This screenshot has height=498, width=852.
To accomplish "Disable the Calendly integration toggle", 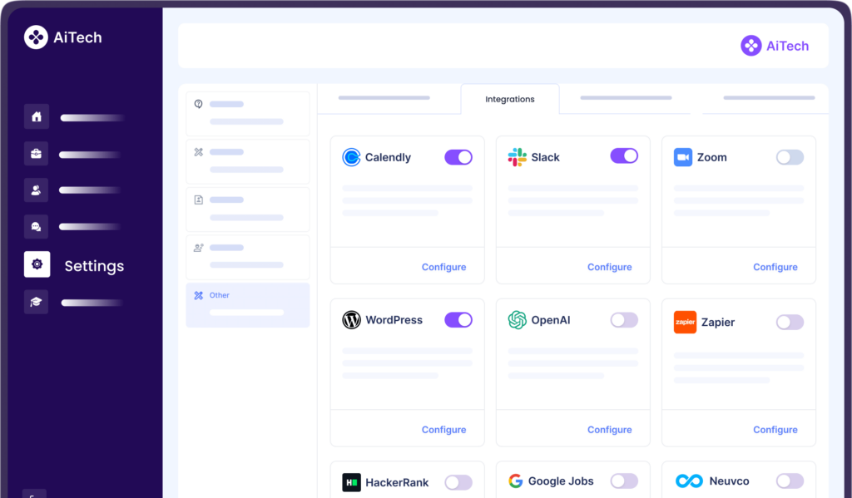I will coord(458,157).
